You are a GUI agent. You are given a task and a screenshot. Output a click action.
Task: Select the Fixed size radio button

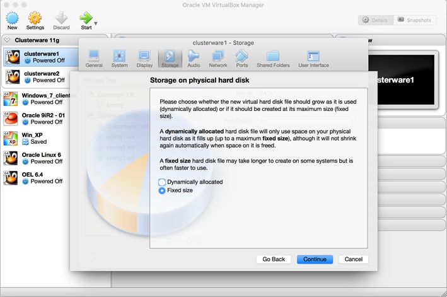point(162,190)
